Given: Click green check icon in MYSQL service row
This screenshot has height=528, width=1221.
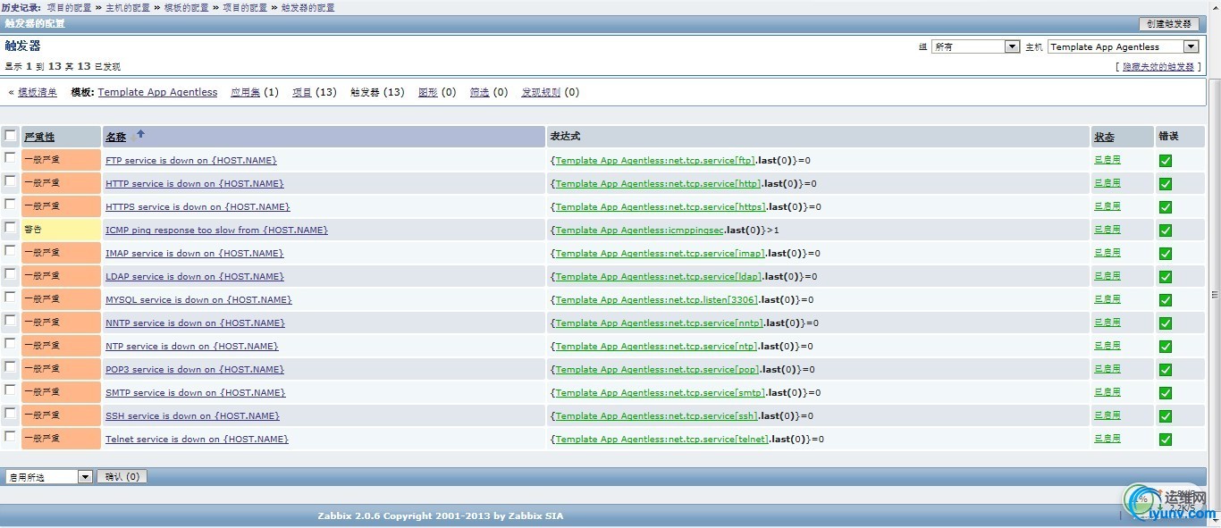Looking at the screenshot, I should pyautogui.click(x=1165, y=300).
